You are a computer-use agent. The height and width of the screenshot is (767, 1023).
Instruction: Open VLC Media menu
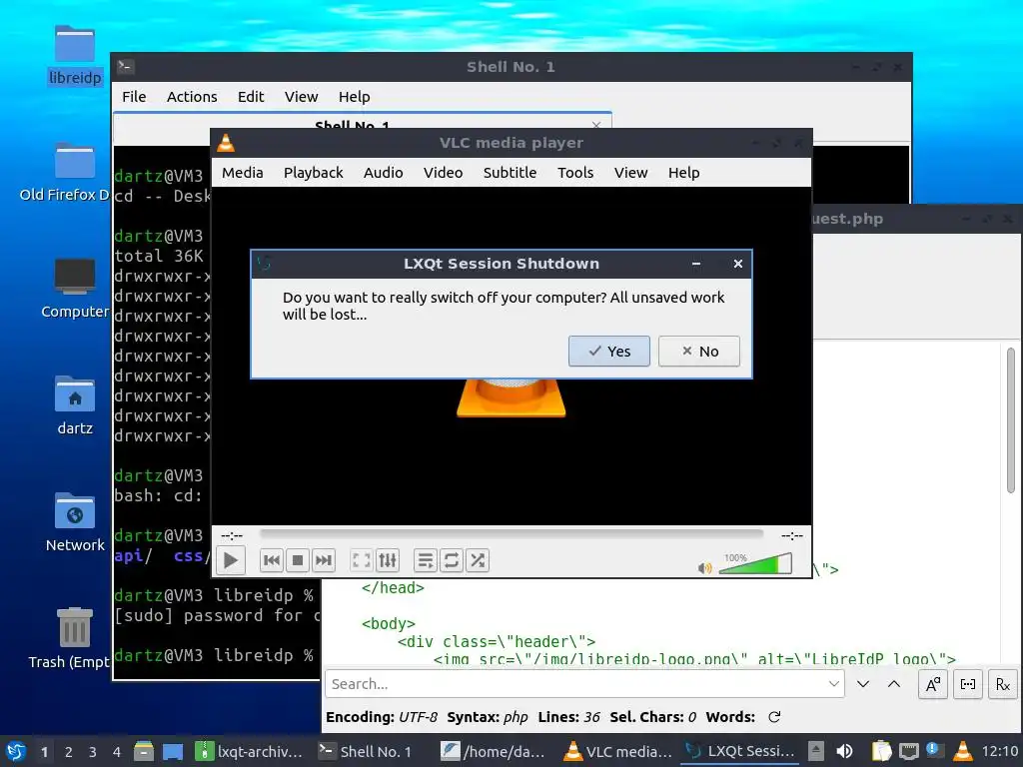[x=242, y=173]
